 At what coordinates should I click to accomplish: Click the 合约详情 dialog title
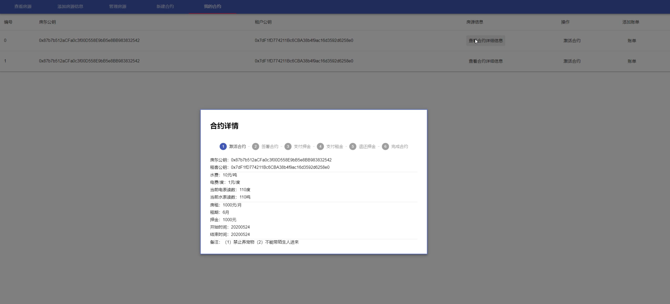224,126
